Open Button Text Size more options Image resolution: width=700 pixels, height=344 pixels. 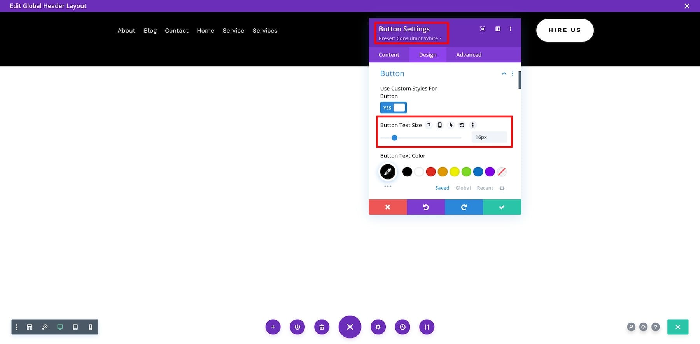(x=473, y=125)
